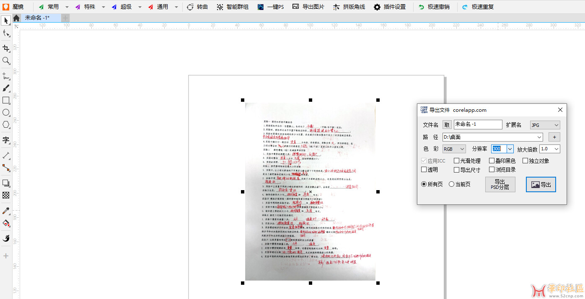Select the Eyedropper tool
Viewport: 585px width, 299px height.
click(x=6, y=211)
